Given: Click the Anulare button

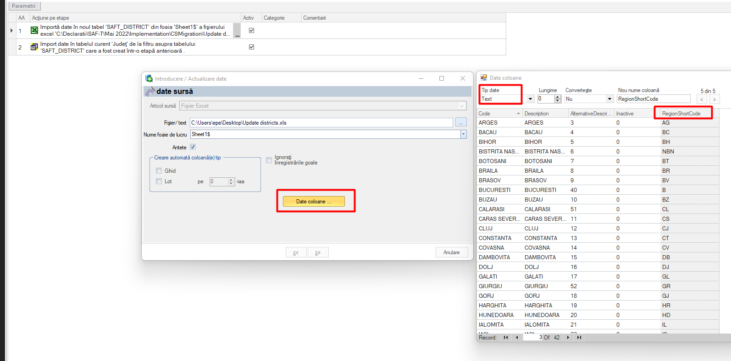Looking at the screenshot, I should pyautogui.click(x=452, y=252).
